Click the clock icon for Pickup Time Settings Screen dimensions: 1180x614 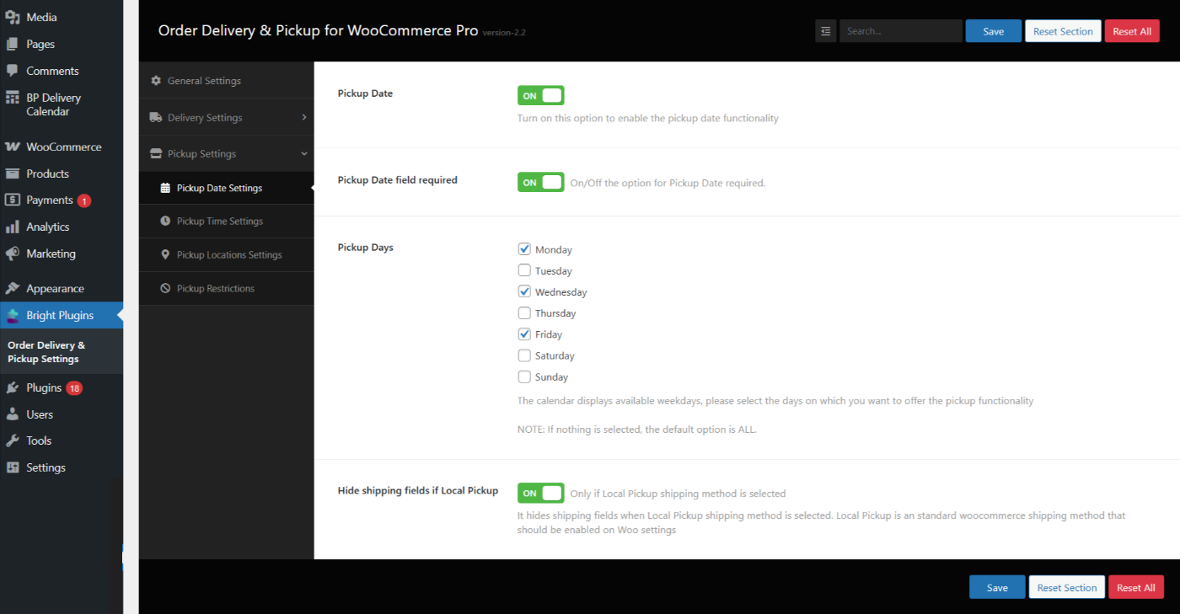165,221
